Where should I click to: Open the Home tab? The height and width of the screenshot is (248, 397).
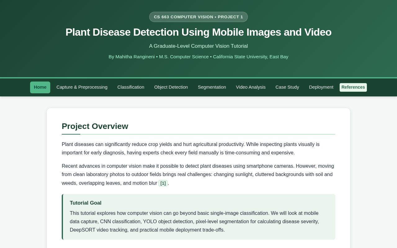[x=40, y=87]
